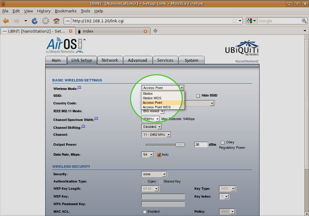This screenshot has height=216, width=309.
Task: Open the WEP Key Length dropdown
Action: click(x=150, y=189)
